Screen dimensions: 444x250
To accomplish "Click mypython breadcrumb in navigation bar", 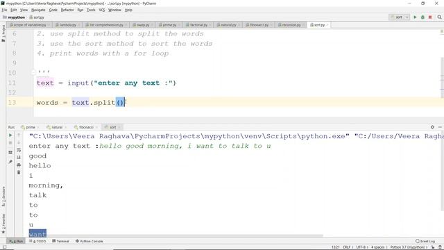I will (14, 17).
